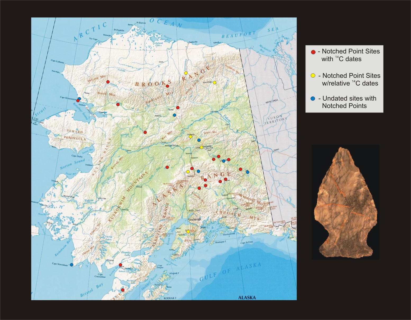Image resolution: width=411 pixels, height=320 pixels.
Task: Click the "Cape Lisburne" label
Action: [57, 61]
